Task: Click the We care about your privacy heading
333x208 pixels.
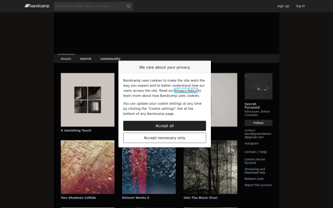Action: [x=165, y=67]
